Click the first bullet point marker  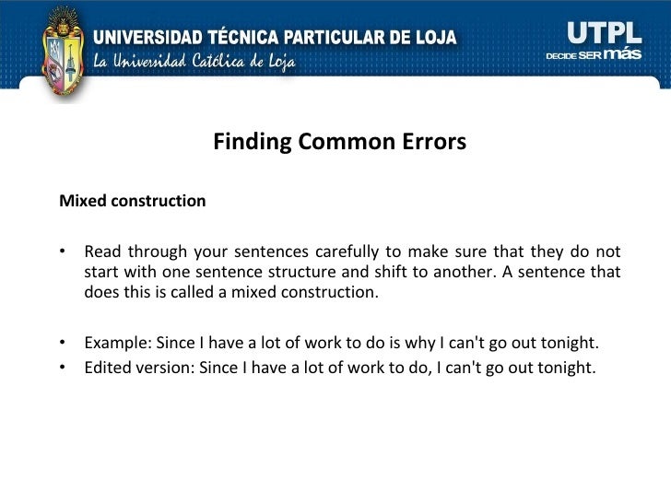tap(63, 251)
